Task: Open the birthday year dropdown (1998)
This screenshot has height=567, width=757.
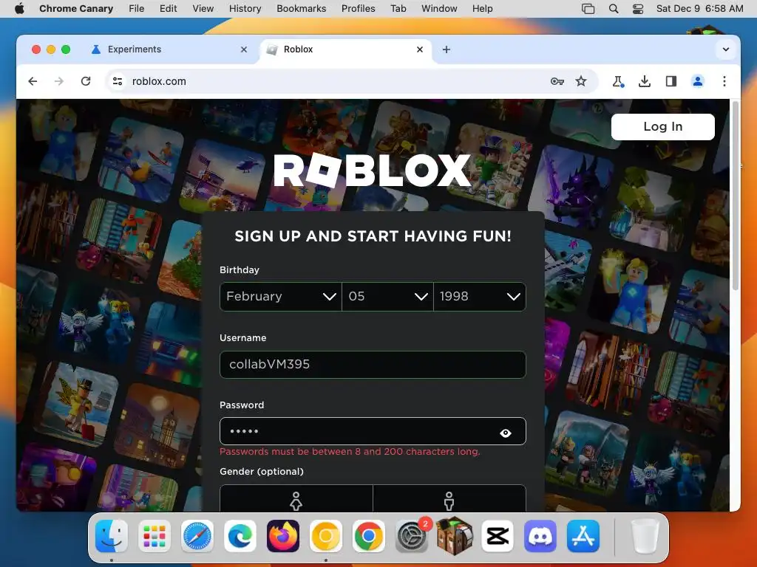Action: click(480, 297)
